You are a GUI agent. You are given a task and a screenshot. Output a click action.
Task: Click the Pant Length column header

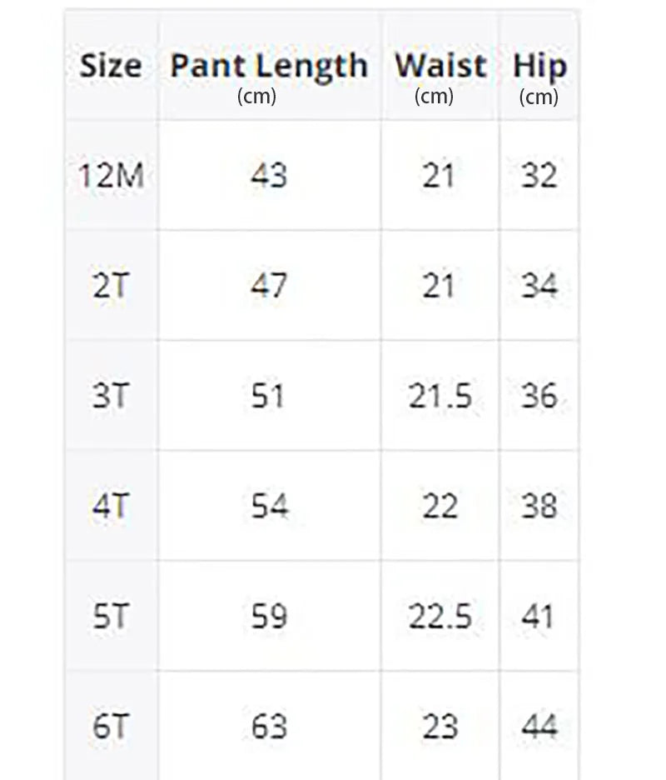[x=269, y=67]
